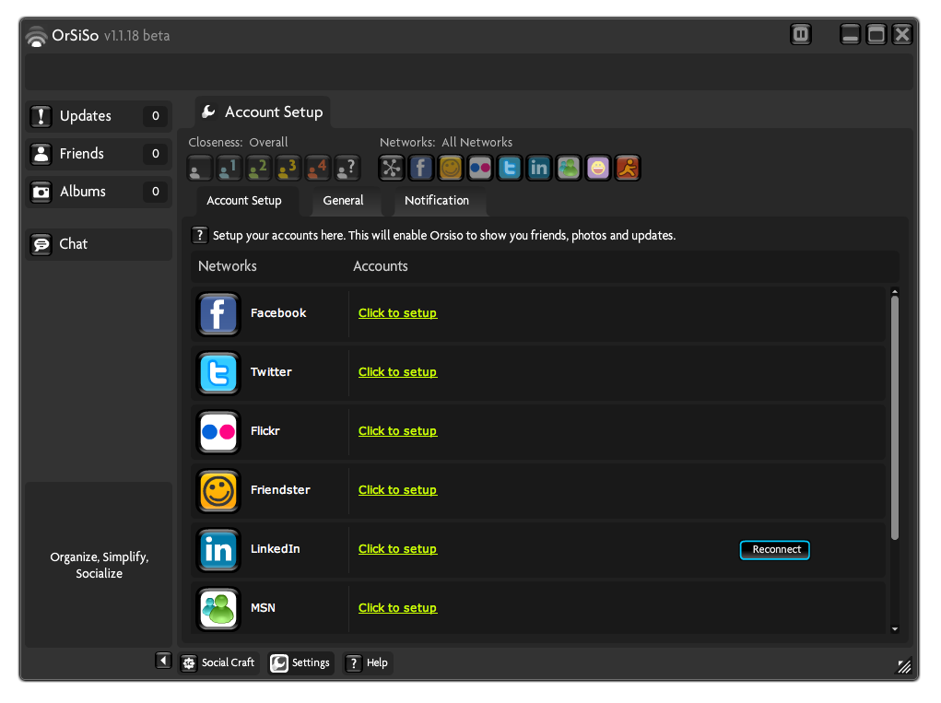941x703 pixels.
Task: Filter friends by closeness level 2
Action: click(258, 168)
